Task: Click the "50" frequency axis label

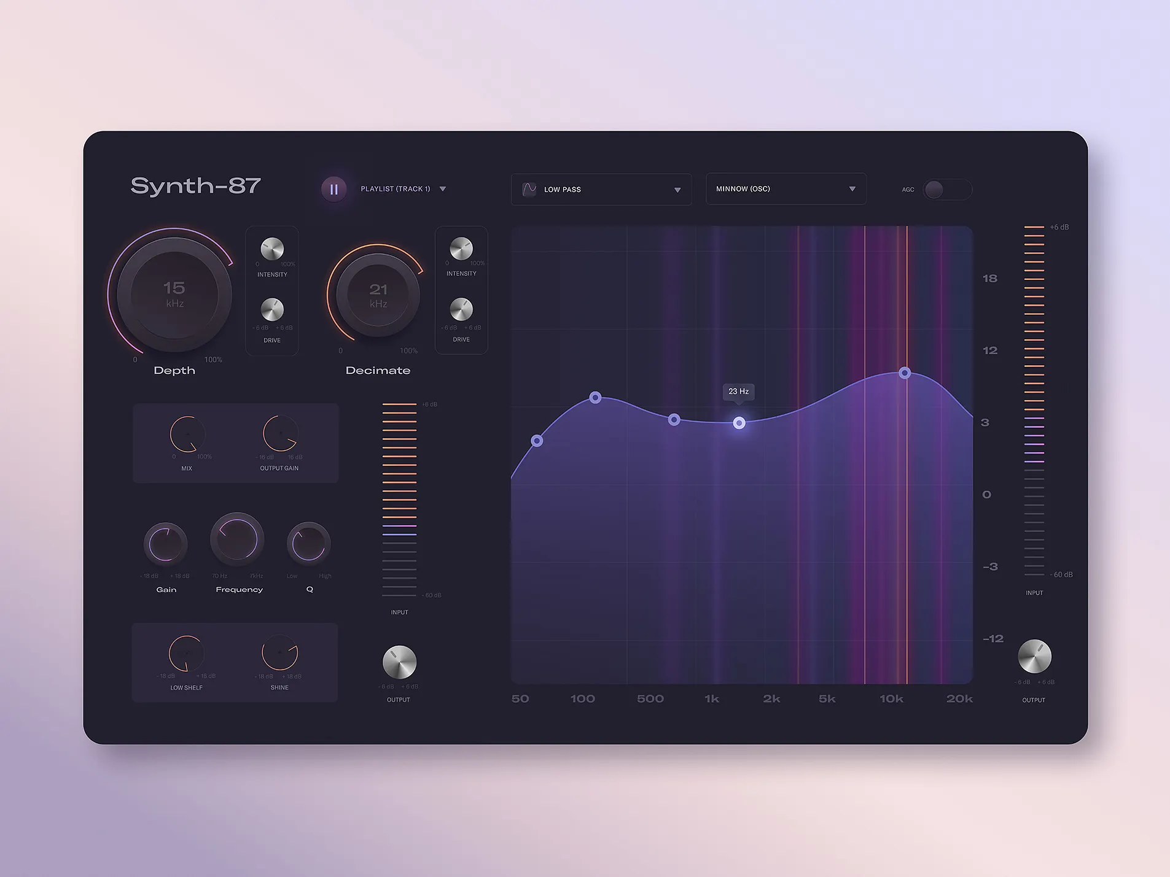Action: pos(520,698)
